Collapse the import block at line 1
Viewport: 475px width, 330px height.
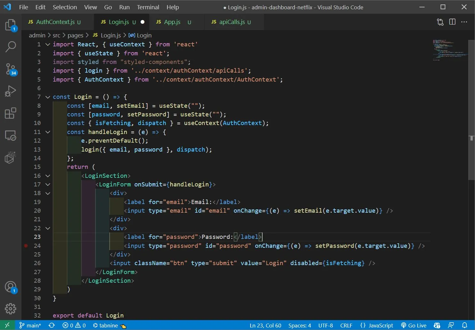pyautogui.click(x=48, y=44)
